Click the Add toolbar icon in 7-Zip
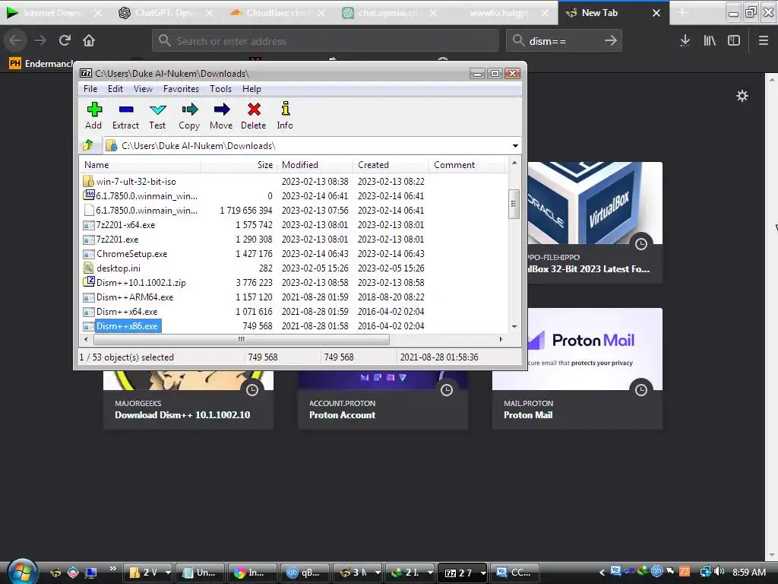This screenshot has width=778, height=584. point(93,116)
